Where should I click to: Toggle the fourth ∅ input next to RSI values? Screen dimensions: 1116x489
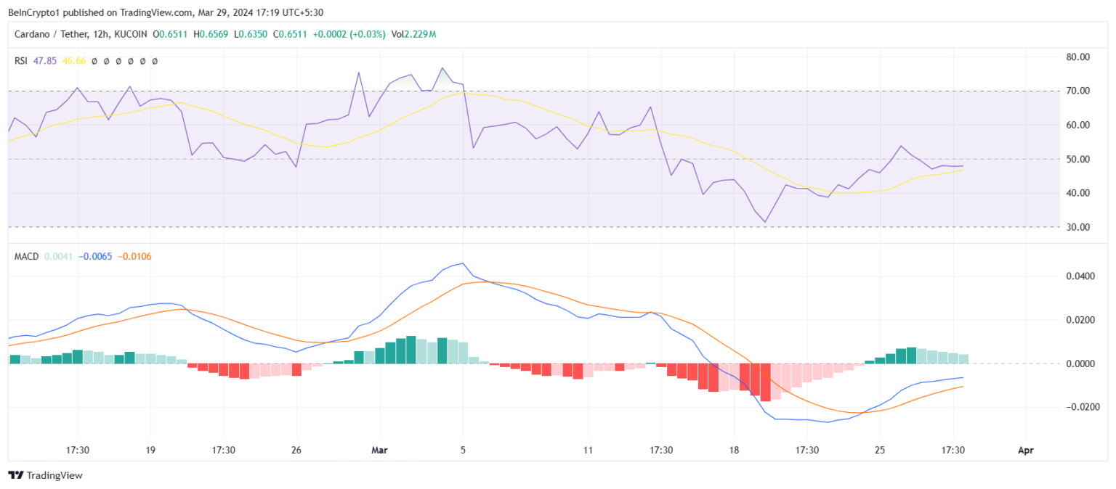point(131,62)
